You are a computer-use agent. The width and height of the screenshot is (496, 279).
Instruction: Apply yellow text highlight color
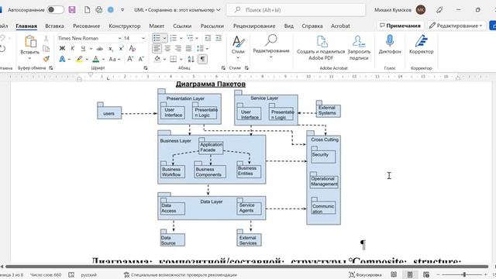pos(79,59)
